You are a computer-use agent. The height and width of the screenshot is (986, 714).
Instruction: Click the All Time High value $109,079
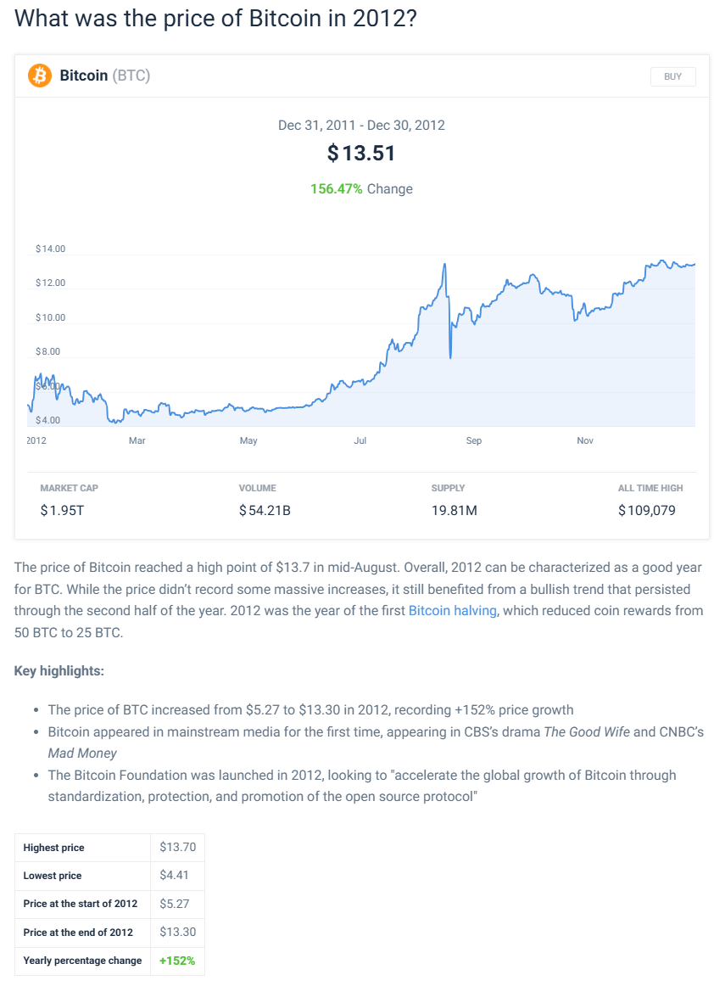[x=647, y=511]
